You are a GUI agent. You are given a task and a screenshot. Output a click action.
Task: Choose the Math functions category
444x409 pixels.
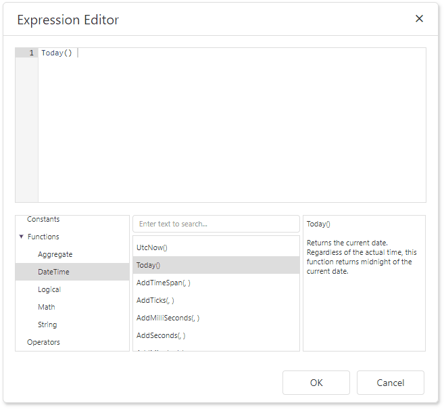(47, 307)
